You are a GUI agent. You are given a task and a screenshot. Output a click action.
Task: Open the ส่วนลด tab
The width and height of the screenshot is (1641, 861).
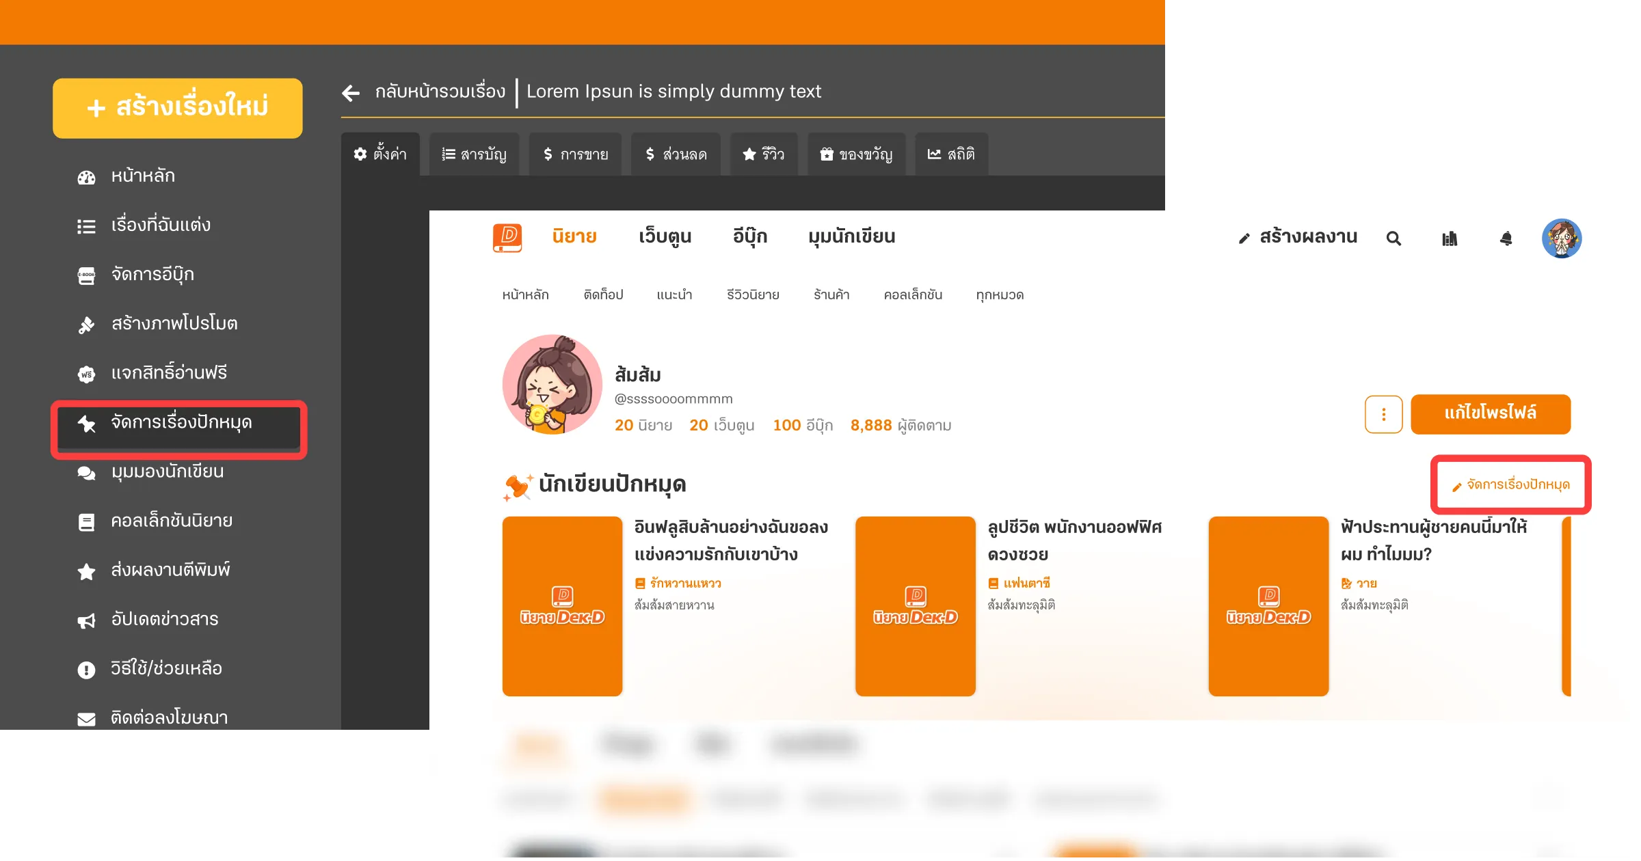click(676, 154)
